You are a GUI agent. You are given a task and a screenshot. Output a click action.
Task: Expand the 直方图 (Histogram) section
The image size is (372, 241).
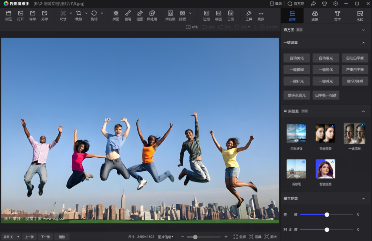click(x=363, y=30)
